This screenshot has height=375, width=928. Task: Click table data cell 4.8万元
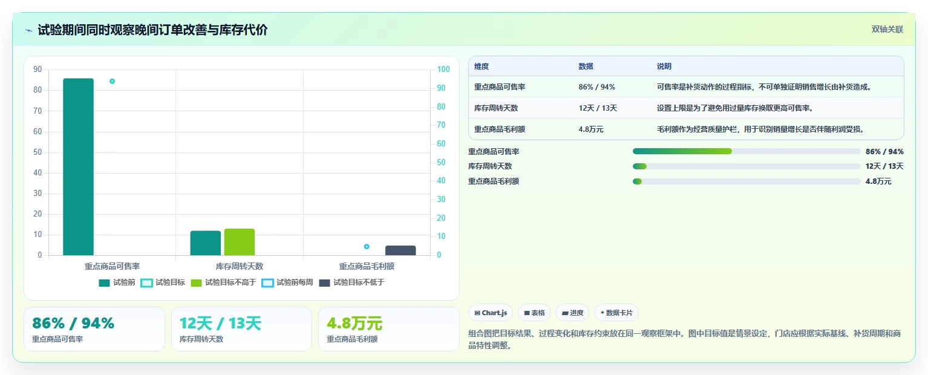(x=591, y=129)
